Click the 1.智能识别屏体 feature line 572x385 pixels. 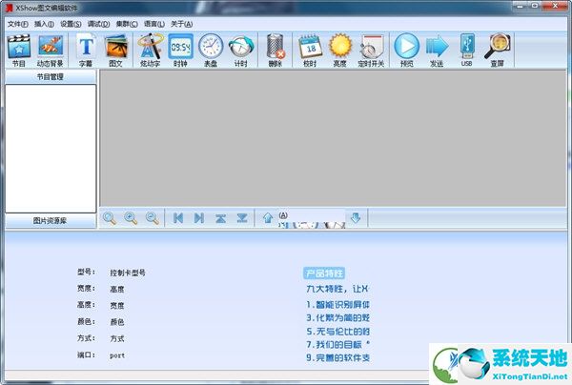click(x=337, y=304)
